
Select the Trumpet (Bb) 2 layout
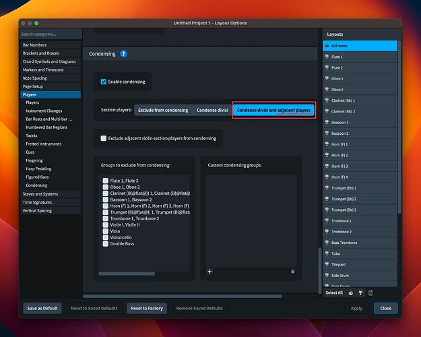[360, 199]
